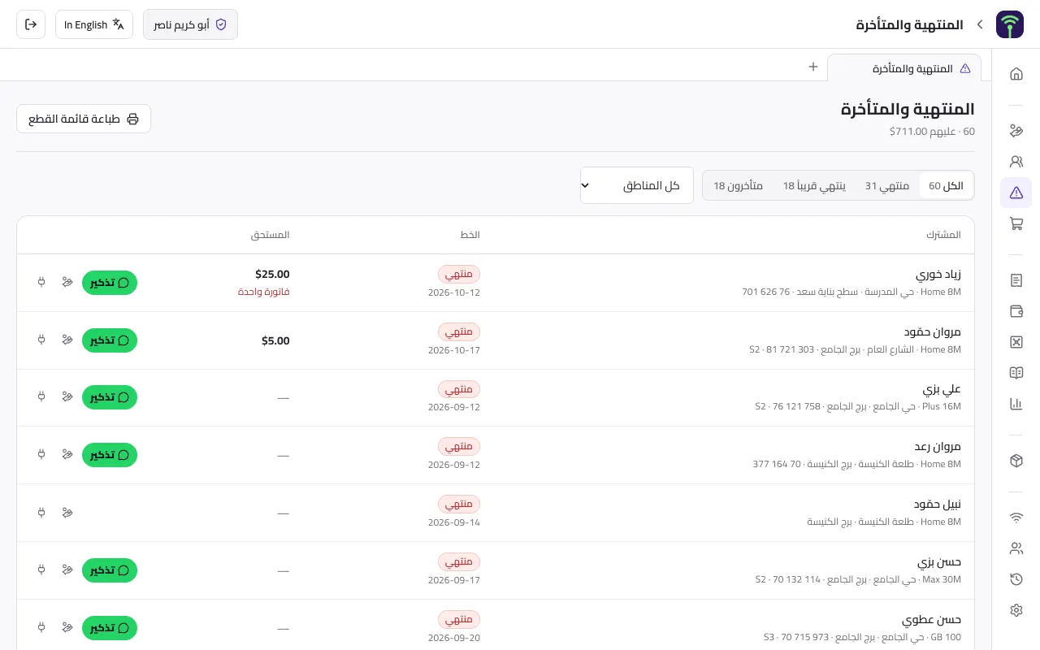Image resolution: width=1040 pixels, height=650 pixels.
Task: Open the bar chart reports icon
Action: coord(1016,404)
